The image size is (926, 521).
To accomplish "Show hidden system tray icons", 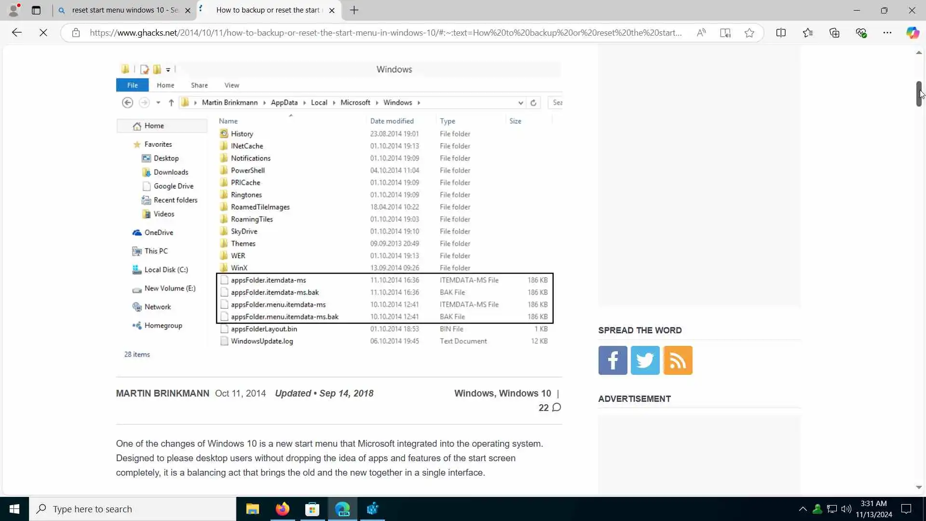I will tap(803, 509).
